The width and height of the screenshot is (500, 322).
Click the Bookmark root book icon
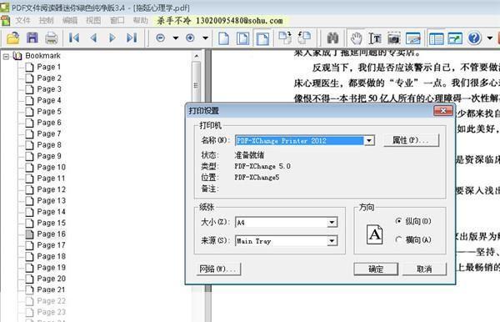(17, 56)
